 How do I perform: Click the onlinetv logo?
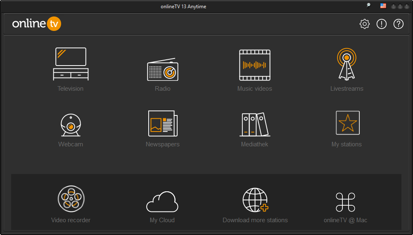pos(37,23)
